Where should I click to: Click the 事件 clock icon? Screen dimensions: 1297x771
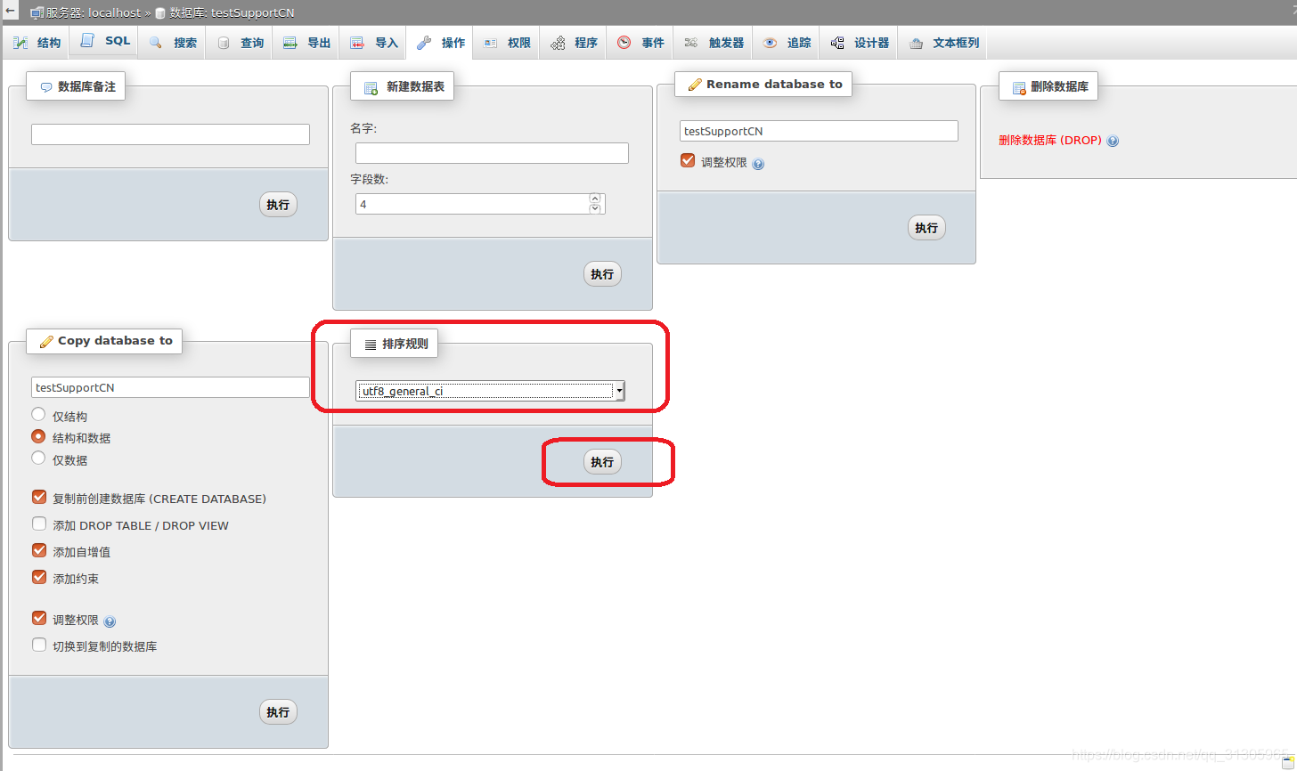[624, 43]
